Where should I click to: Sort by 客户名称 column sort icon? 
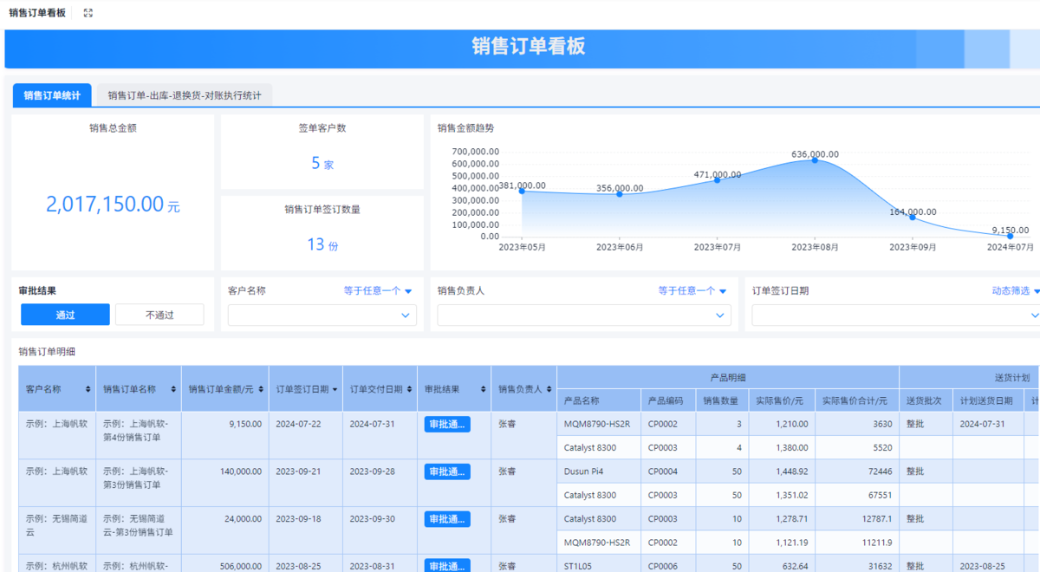[x=88, y=390]
